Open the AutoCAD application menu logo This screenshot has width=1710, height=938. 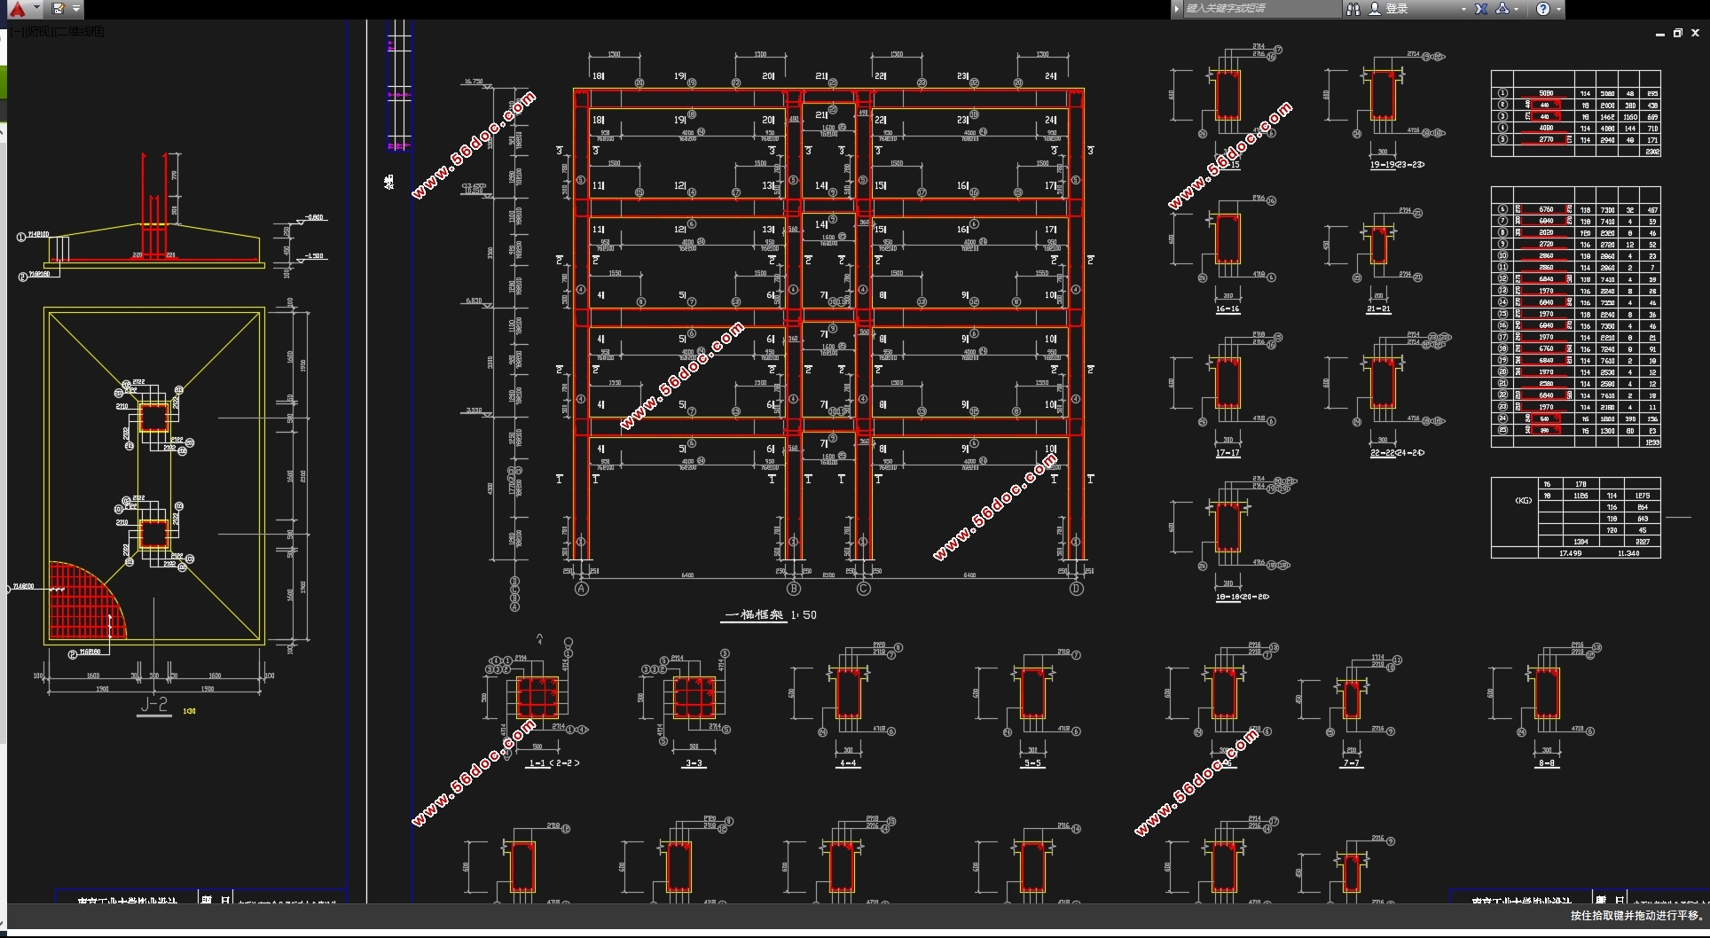click(x=18, y=9)
